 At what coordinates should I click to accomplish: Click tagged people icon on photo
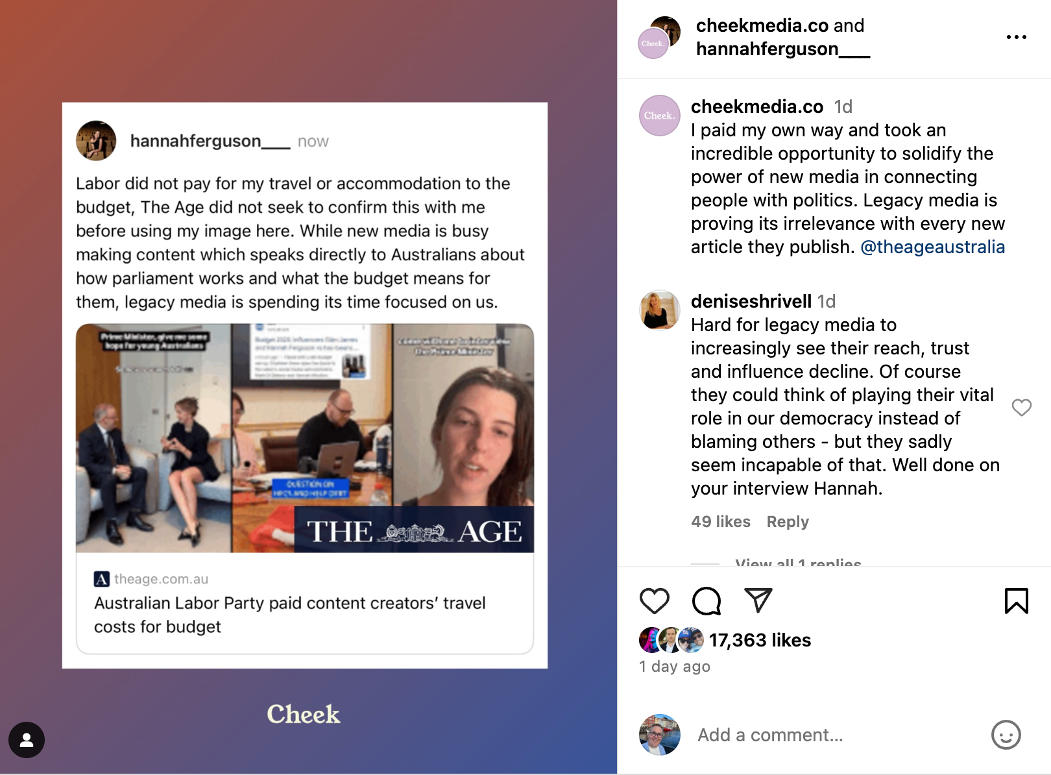tap(27, 740)
